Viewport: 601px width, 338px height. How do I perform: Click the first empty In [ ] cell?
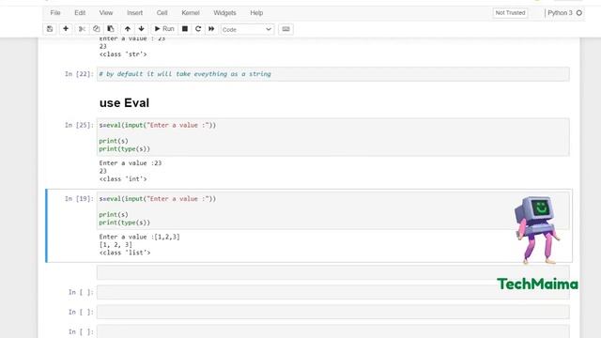(332, 292)
